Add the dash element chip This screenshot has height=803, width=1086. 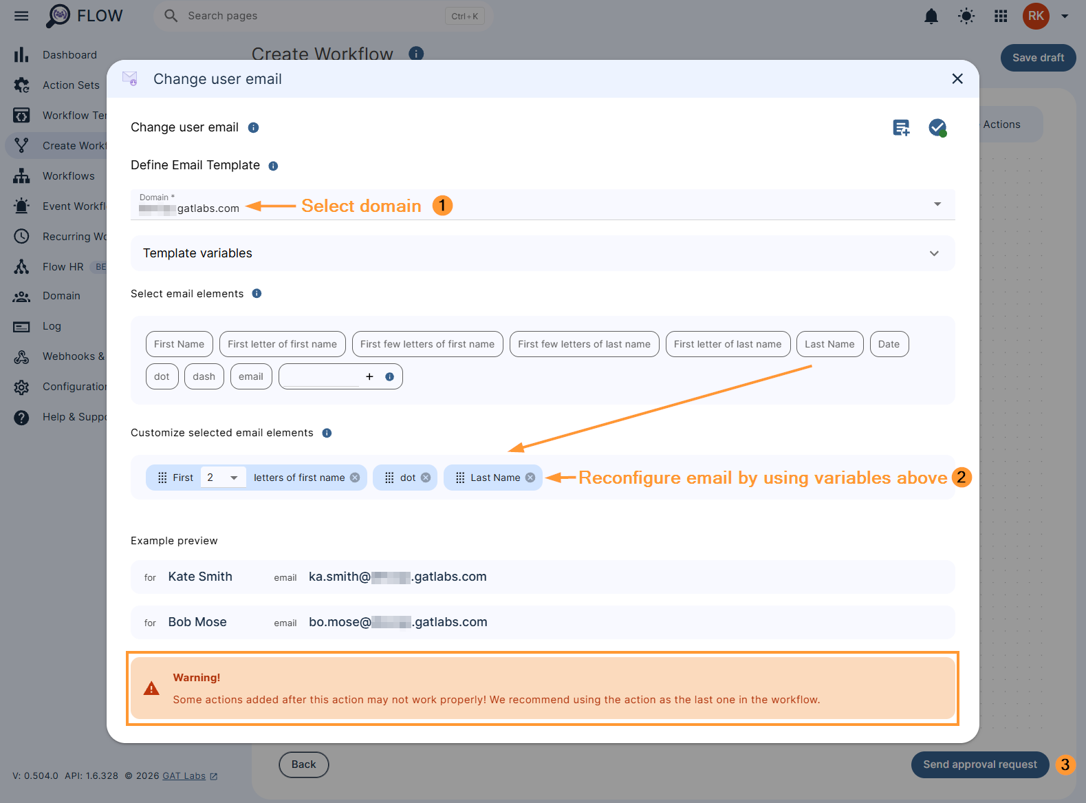[x=204, y=376]
